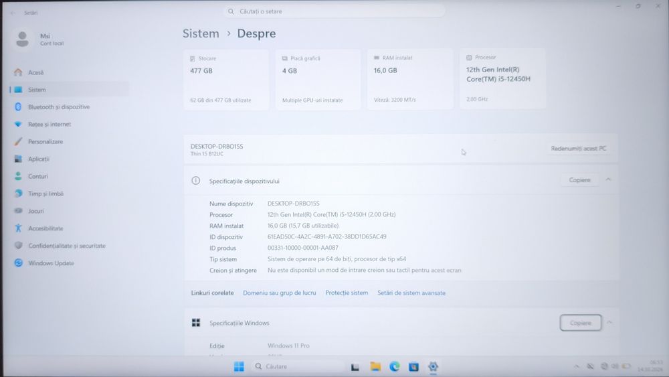
Task: Click the 'Thin 15 B12UC' model text
Action: (x=207, y=154)
